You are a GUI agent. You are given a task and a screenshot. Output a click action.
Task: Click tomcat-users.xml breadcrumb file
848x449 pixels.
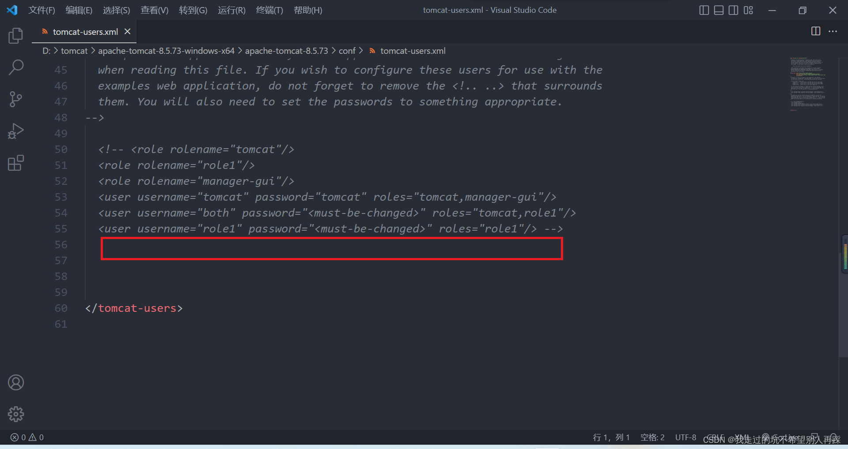click(413, 51)
